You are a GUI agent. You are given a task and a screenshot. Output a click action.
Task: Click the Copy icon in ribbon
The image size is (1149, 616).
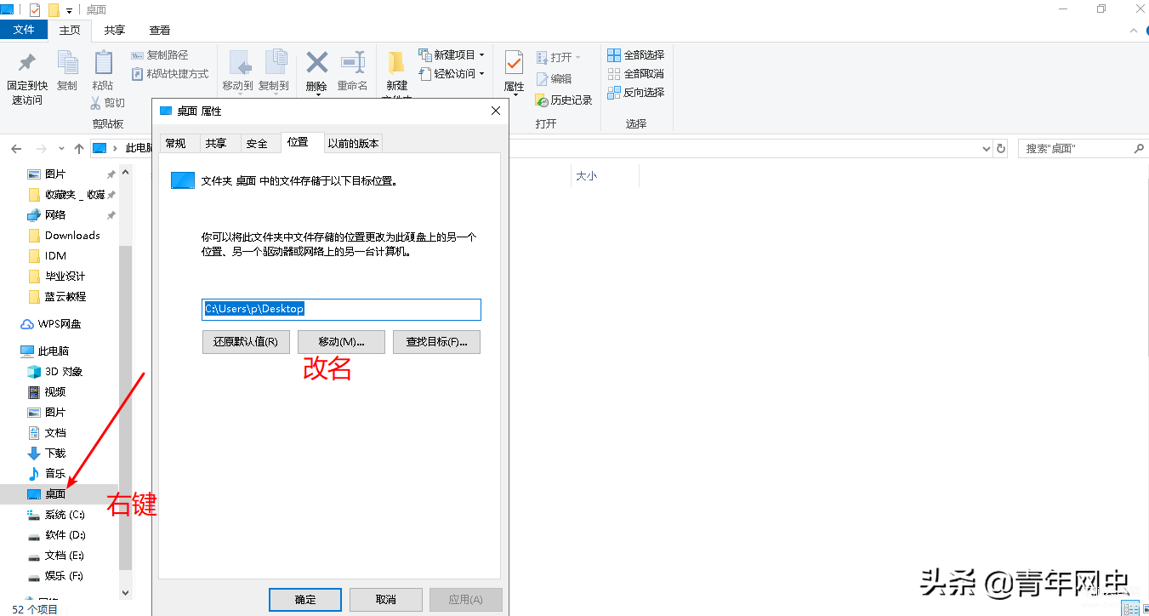click(67, 62)
